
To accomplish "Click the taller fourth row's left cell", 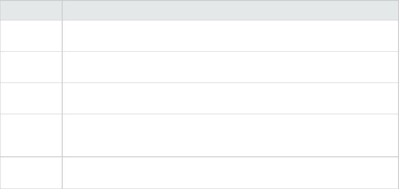I will (x=31, y=135).
